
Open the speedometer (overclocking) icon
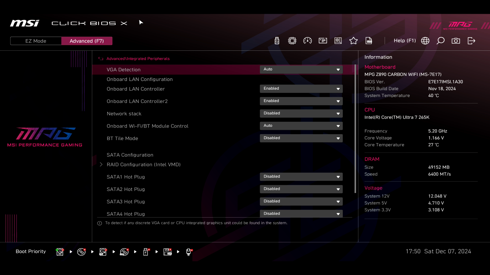(x=308, y=41)
